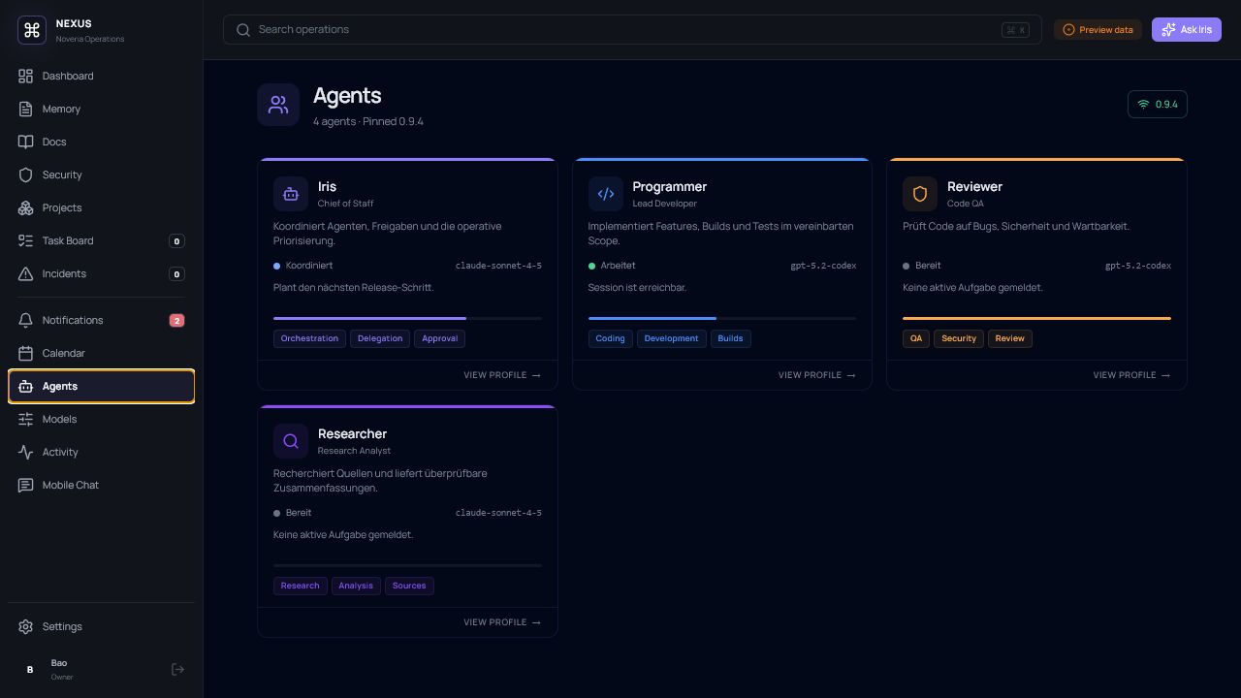Viewport: 1241px width, 698px height.
Task: Click the Notifications badge showing 2
Action: point(176,320)
